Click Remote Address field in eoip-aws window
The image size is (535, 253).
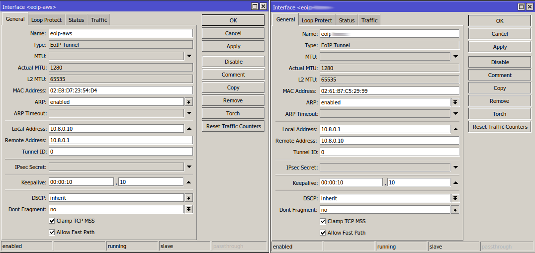click(x=121, y=140)
